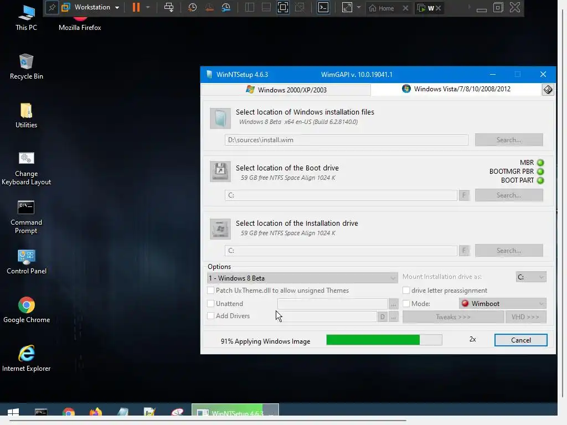567x425 pixels.
Task: Close the Home tab
Action: click(x=406, y=8)
